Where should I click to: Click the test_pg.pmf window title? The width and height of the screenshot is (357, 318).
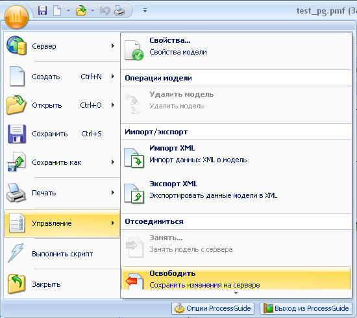coord(321,10)
